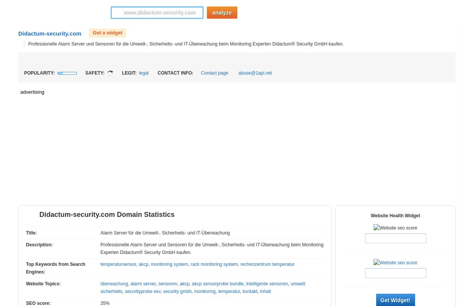Open the kontakt topic link
The image size is (474, 306).
click(x=250, y=291)
